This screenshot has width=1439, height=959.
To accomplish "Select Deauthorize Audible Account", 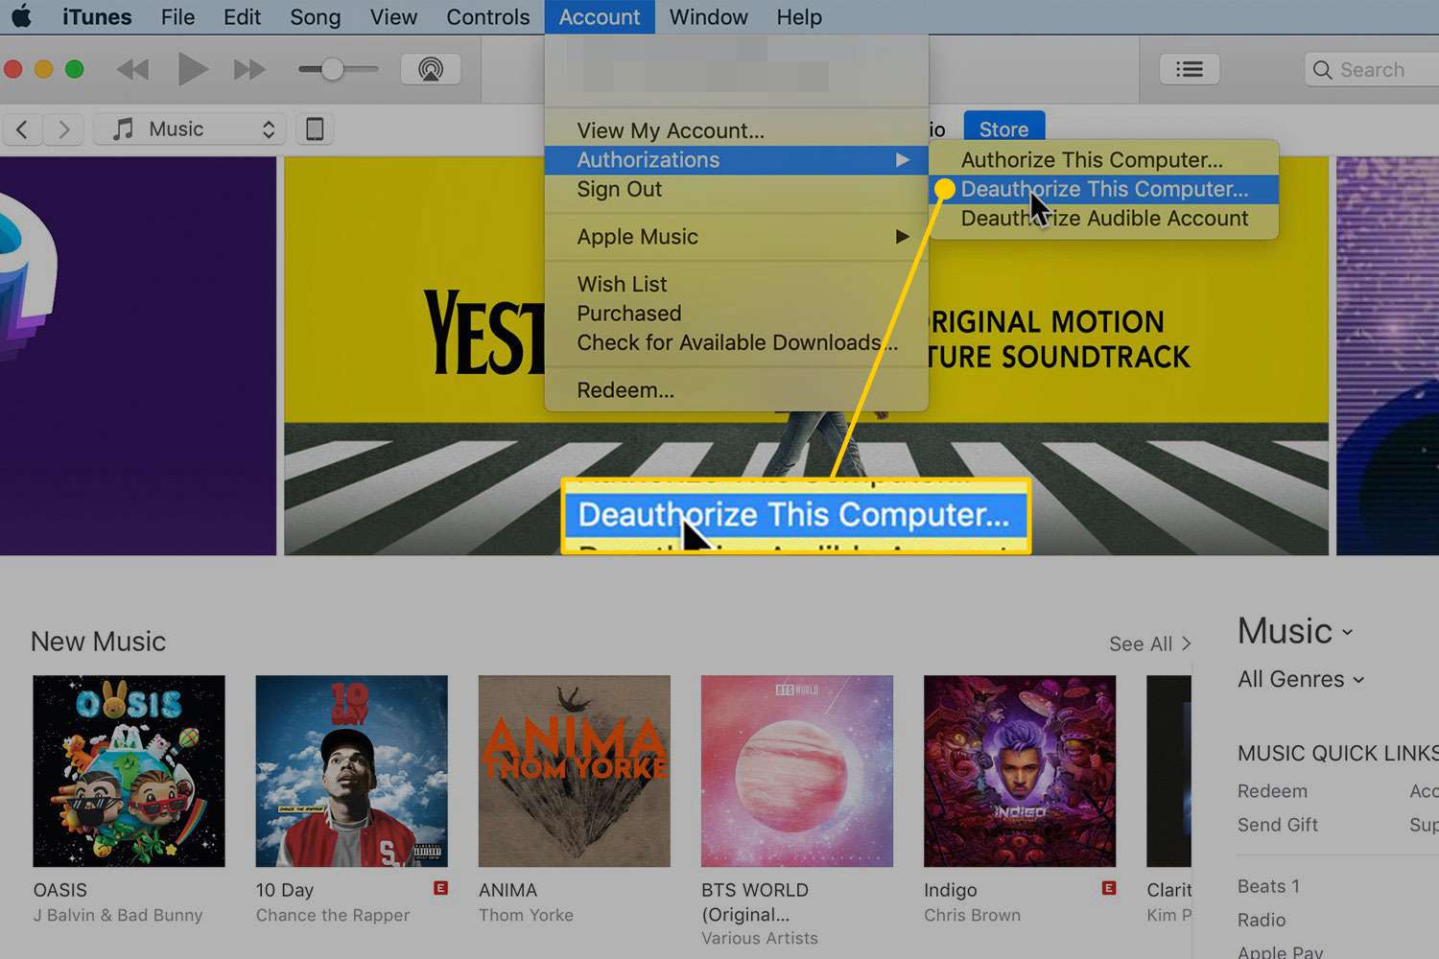I will point(1103,219).
